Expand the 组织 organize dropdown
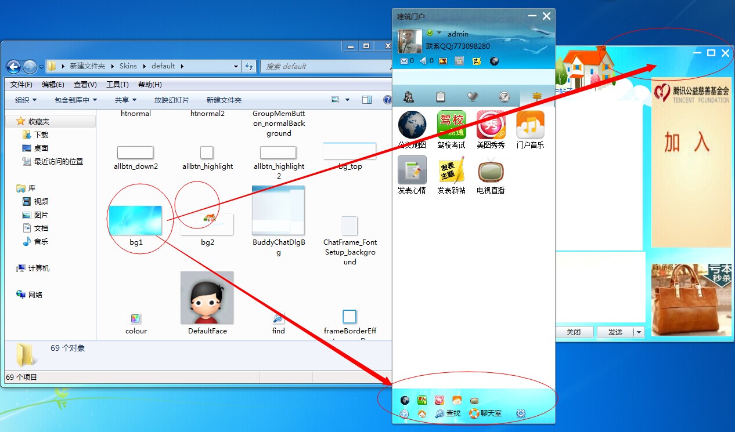This screenshot has width=735, height=432. (x=26, y=100)
